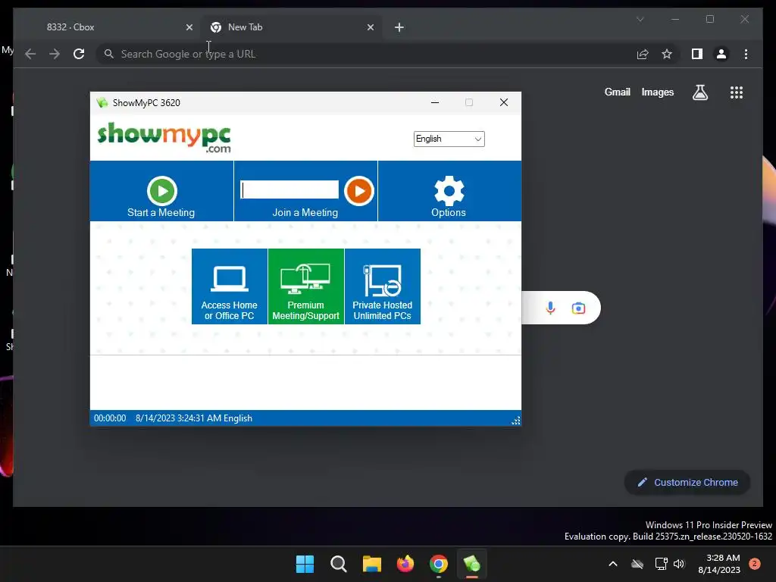Open the taskbar network/display icon
Image resolution: width=776 pixels, height=582 pixels.
pyautogui.click(x=661, y=564)
